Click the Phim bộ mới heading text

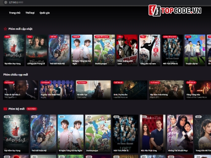[16, 109]
